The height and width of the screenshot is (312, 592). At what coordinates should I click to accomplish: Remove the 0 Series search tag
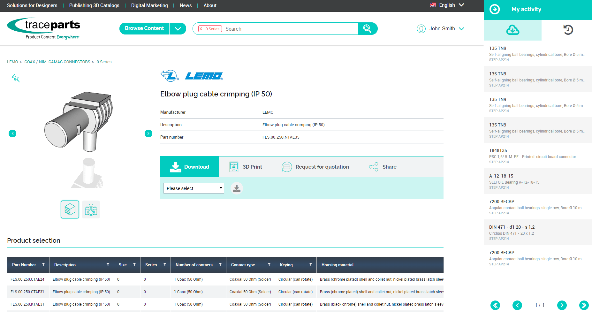pos(201,29)
